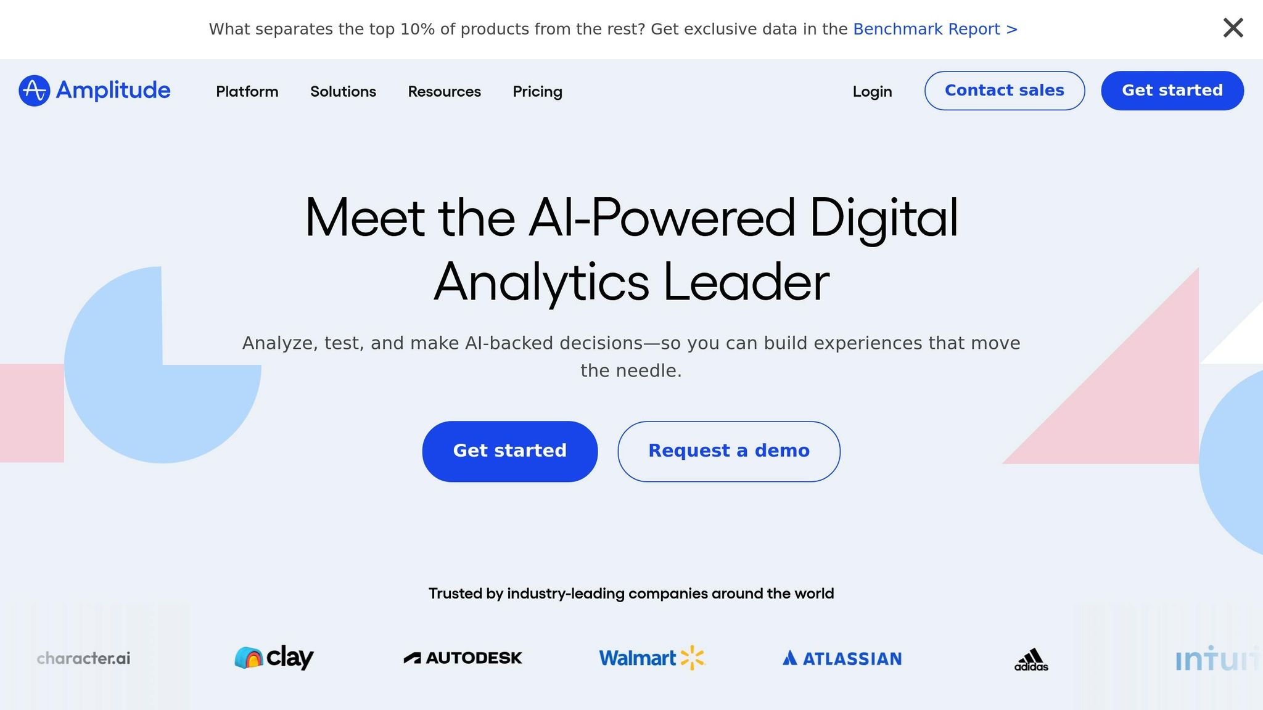Open the Platform menu
Viewport: 1263px width, 710px height.
coord(247,91)
